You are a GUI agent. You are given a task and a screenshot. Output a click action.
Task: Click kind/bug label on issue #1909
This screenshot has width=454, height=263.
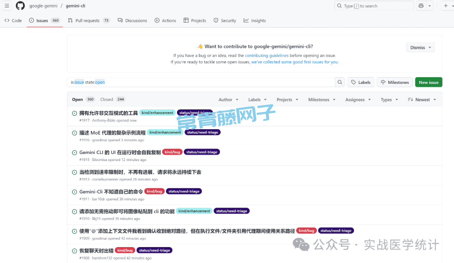pyautogui.click(x=306, y=231)
